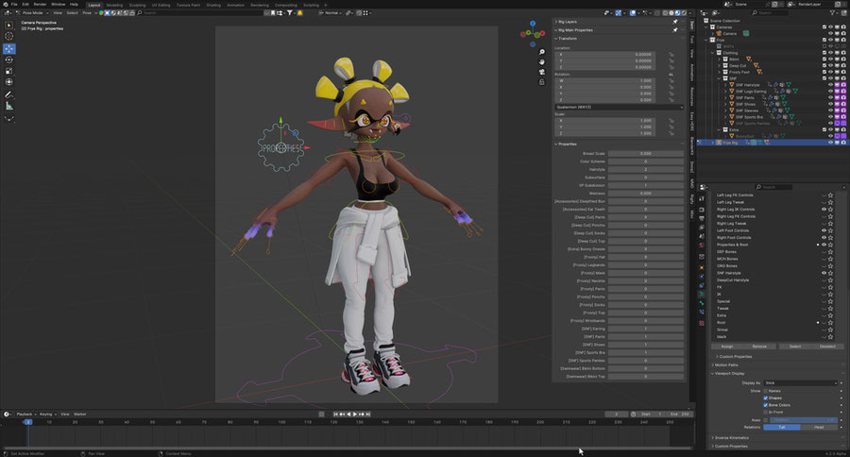Toggle visibility of SNF Hairstyle bone collection
The height and width of the screenshot is (457, 850).
[824, 273]
